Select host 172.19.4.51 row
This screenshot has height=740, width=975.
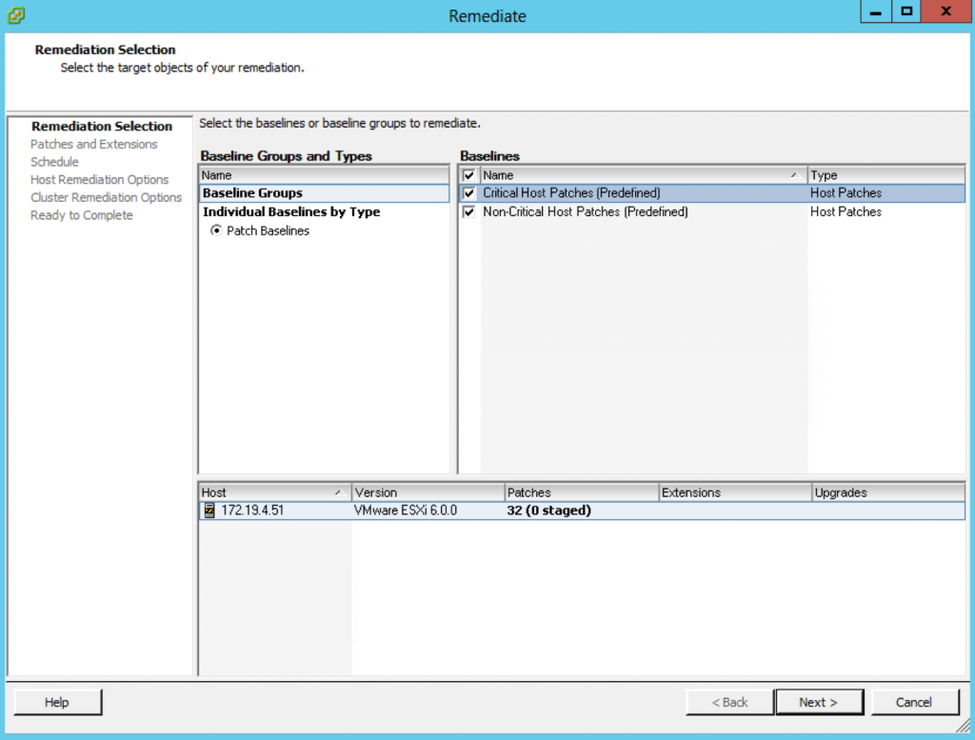[x=582, y=510]
